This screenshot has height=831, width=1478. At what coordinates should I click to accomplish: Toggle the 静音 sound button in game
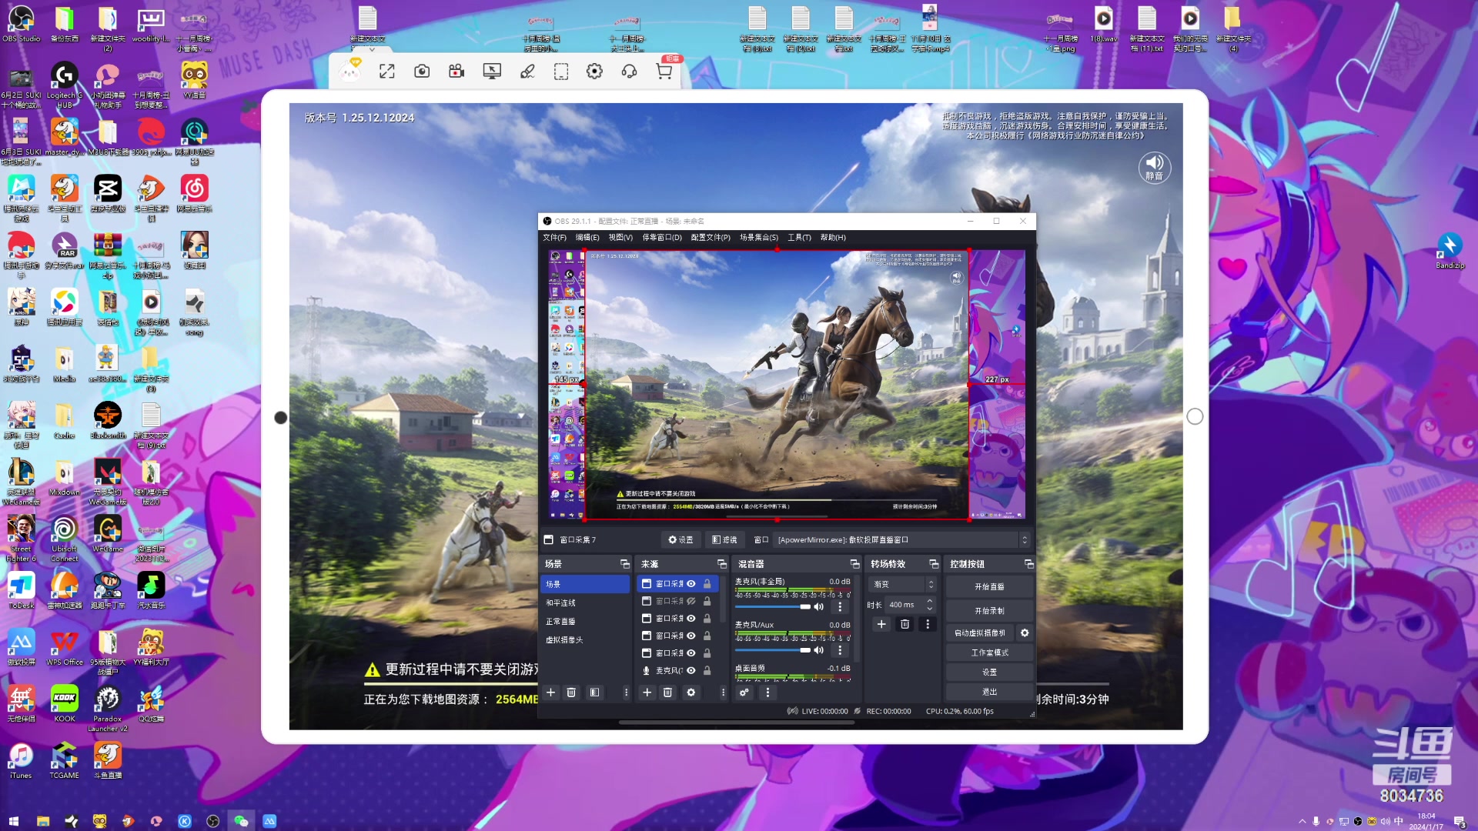pyautogui.click(x=1155, y=167)
